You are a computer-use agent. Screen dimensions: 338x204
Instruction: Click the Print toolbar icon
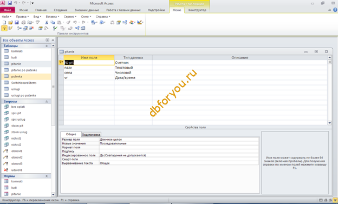(23, 22)
